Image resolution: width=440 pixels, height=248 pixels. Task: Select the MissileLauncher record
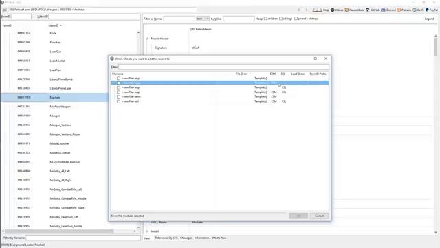(60, 143)
